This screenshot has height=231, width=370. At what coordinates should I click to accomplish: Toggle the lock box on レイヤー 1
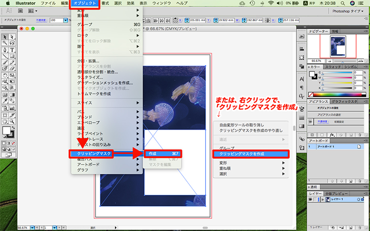[316, 199]
